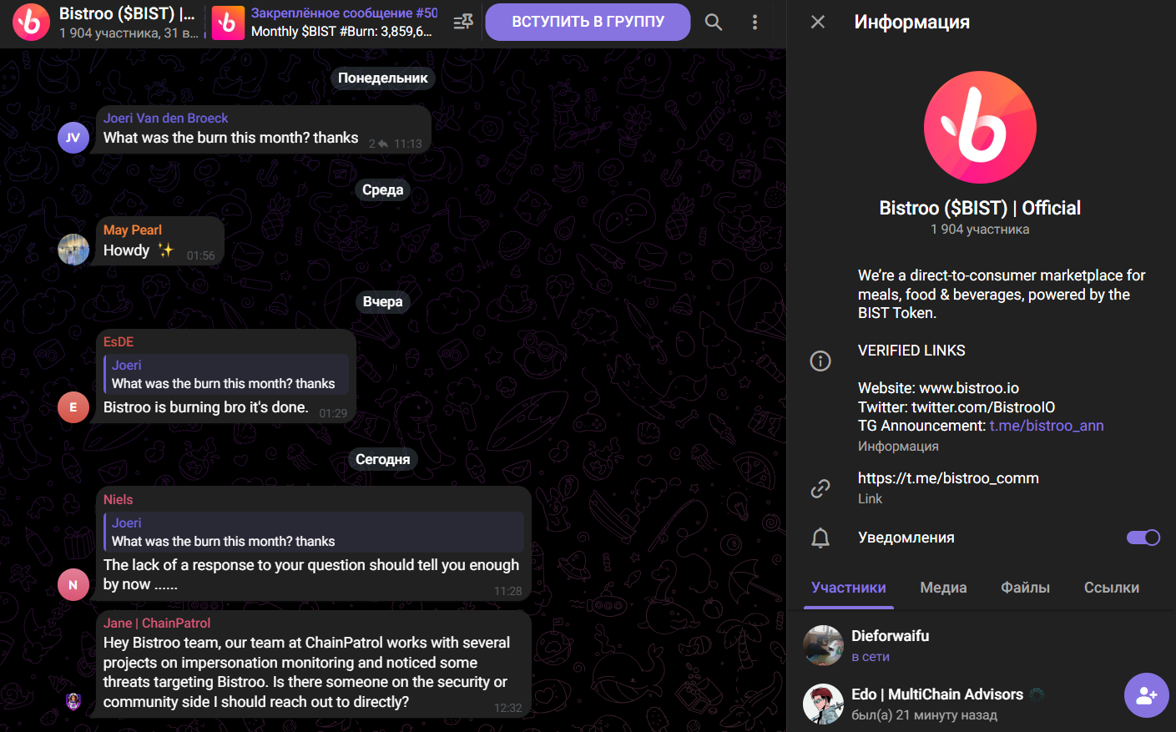This screenshot has height=732, width=1176.
Task: Switch to the Участники tab
Action: [x=849, y=588]
